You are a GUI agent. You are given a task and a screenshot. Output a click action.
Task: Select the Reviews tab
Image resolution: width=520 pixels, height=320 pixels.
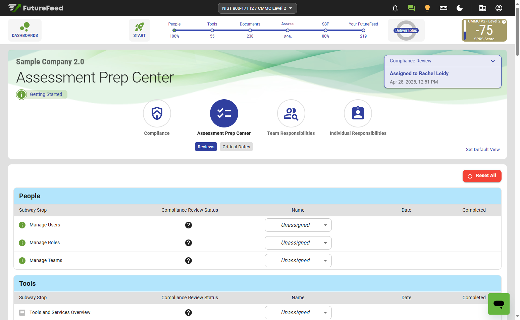(x=206, y=147)
